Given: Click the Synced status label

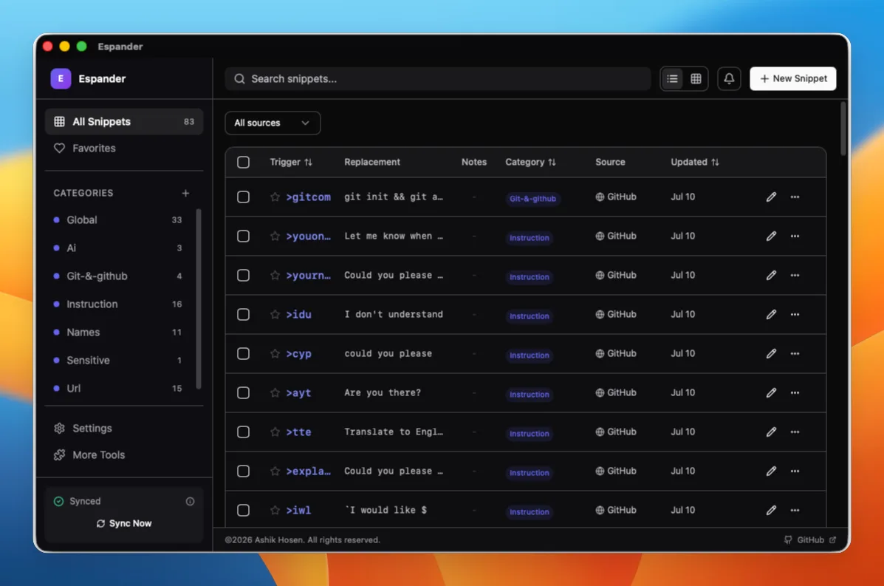Looking at the screenshot, I should coord(85,502).
